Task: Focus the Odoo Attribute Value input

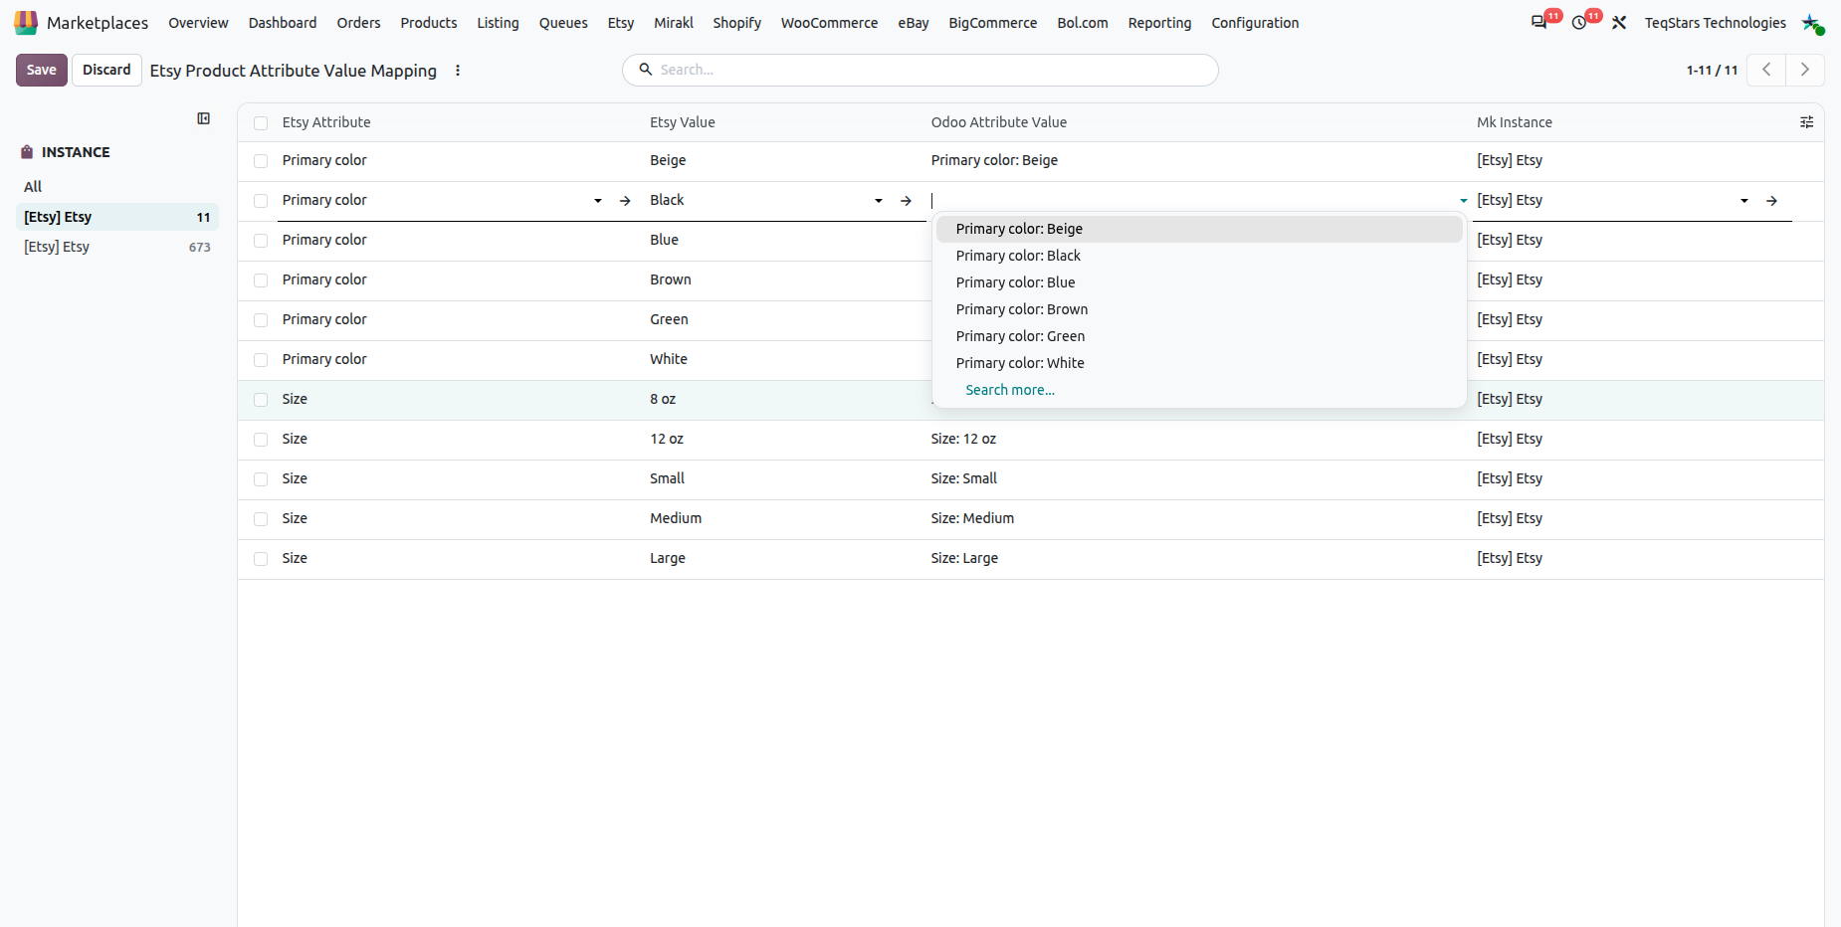Action: click(1192, 201)
